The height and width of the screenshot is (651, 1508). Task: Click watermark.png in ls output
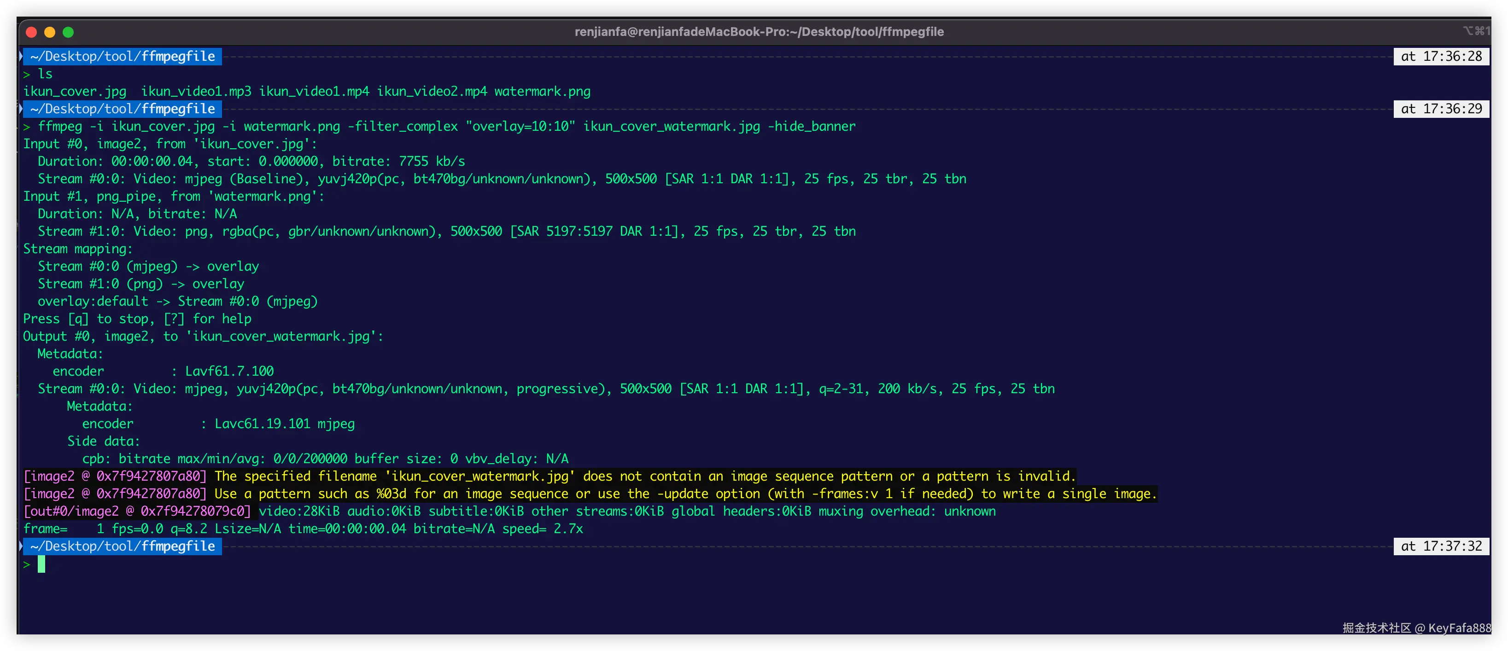click(542, 91)
